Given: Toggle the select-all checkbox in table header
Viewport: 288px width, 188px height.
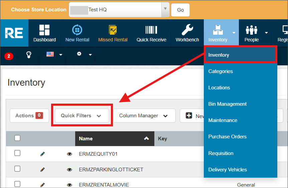Looking at the screenshot, I should pyautogui.click(x=17, y=138).
